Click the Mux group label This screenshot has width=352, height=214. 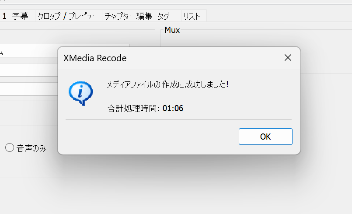[172, 30]
